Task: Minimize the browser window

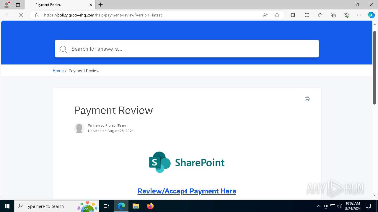Action: point(344,5)
